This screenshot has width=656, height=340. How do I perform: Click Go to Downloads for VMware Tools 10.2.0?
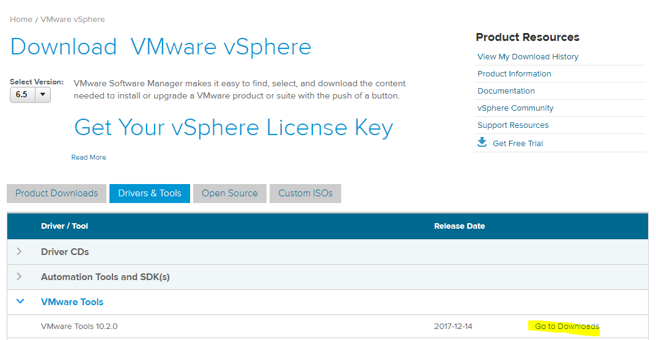point(567,326)
